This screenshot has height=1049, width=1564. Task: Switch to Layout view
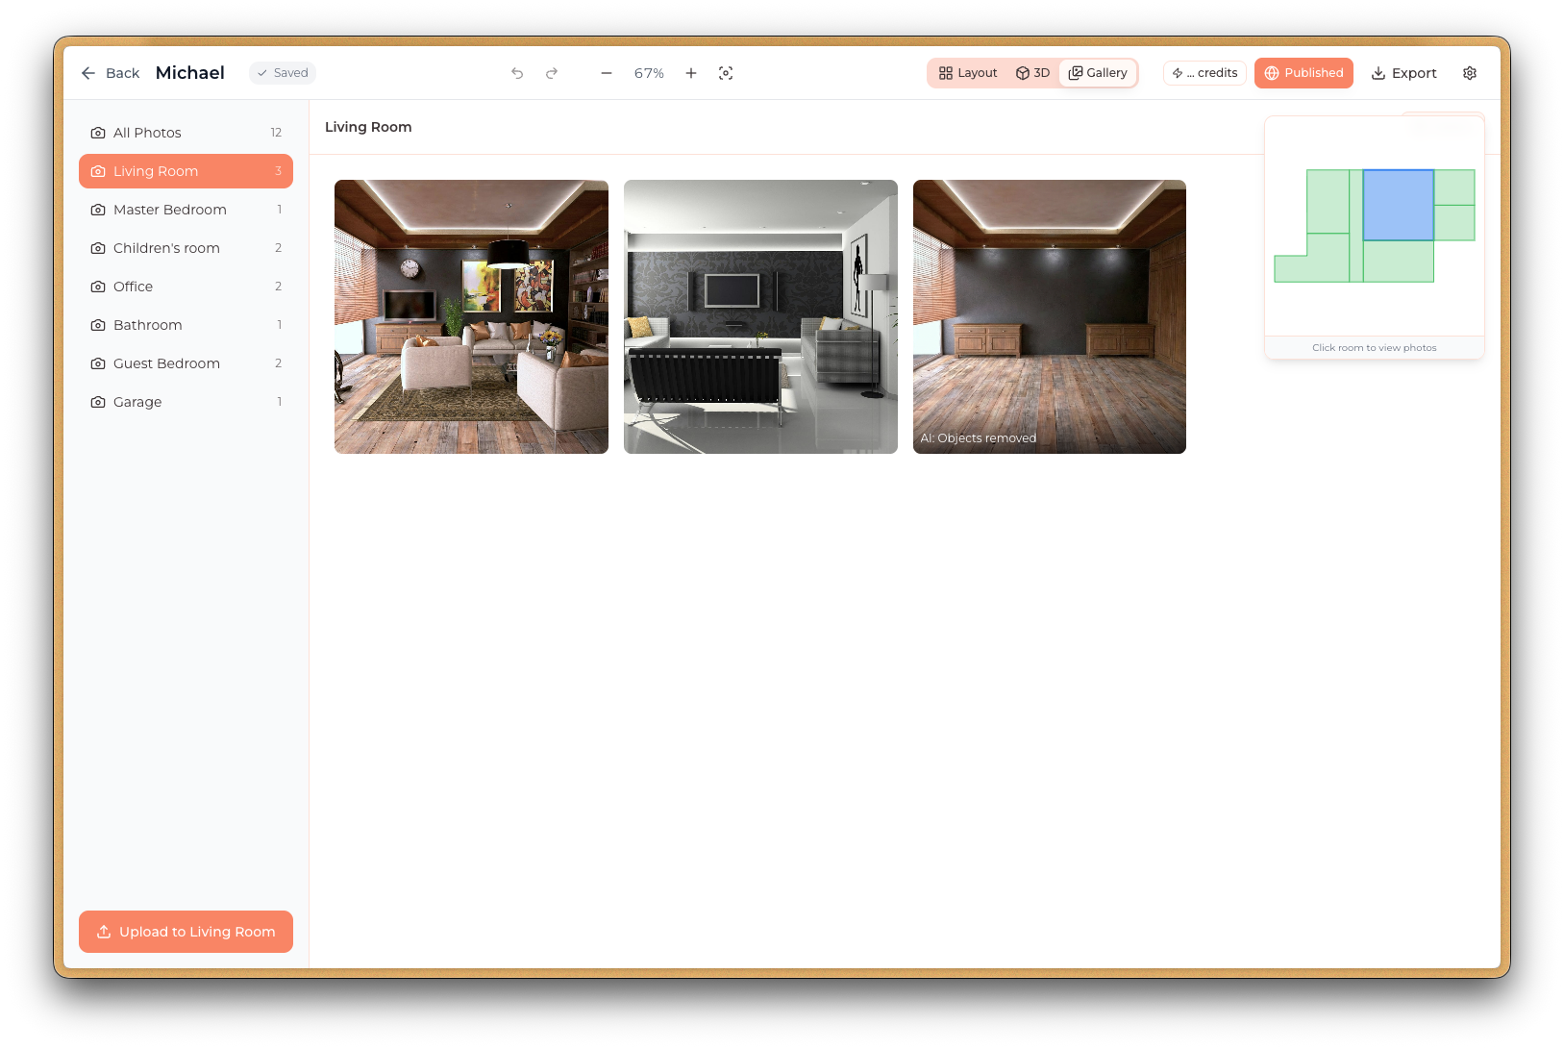click(x=967, y=72)
